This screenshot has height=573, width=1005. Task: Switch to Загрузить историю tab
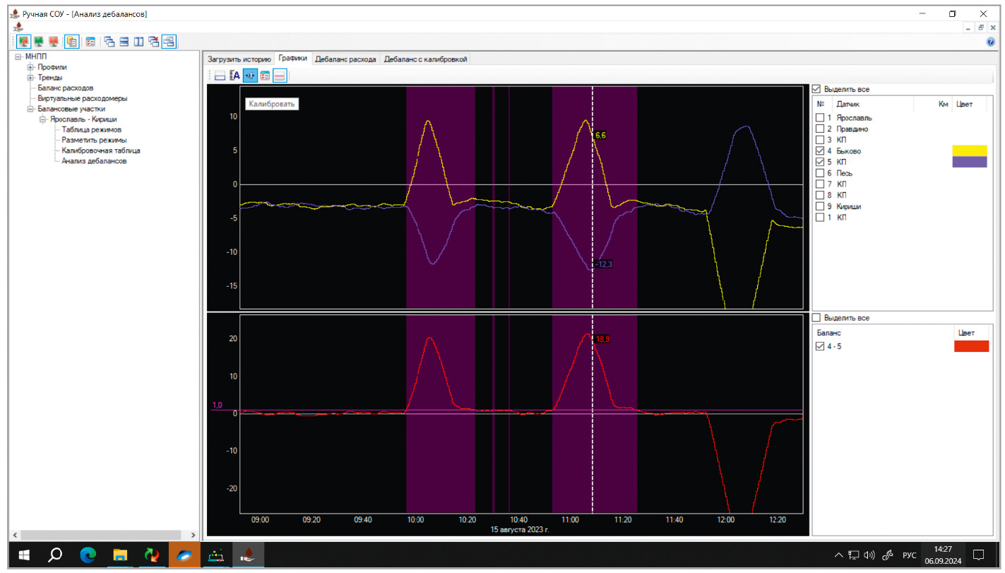[239, 59]
